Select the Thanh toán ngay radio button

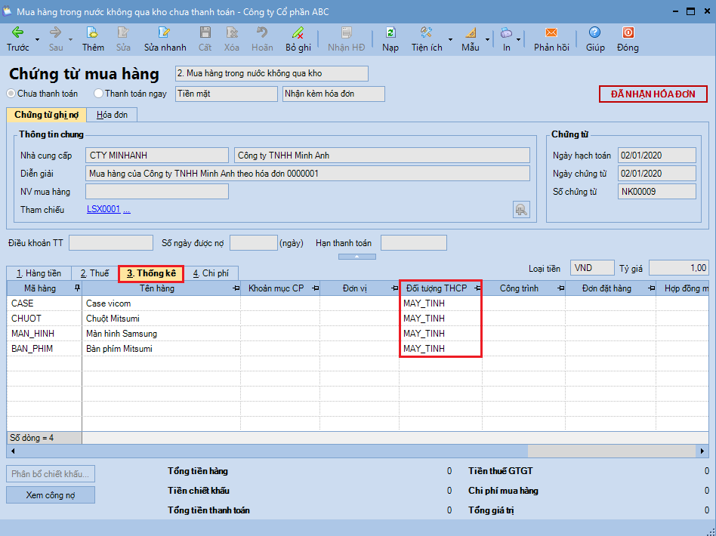[x=99, y=94]
